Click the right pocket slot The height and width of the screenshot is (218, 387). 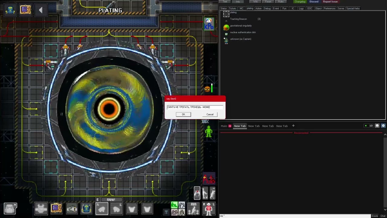147,209
